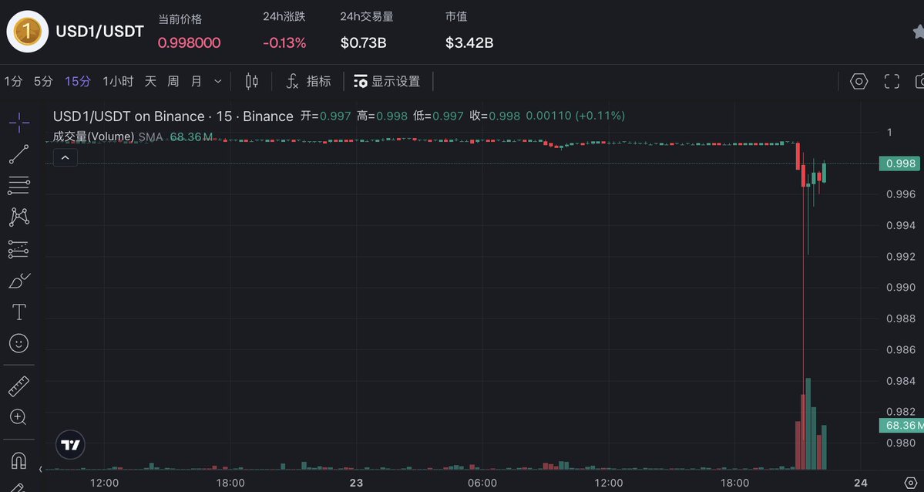Activate the zoom in tool

[18, 417]
